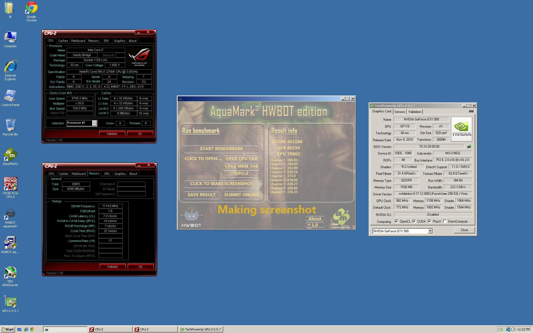Click the Start button on taskbar

pos(7,329)
